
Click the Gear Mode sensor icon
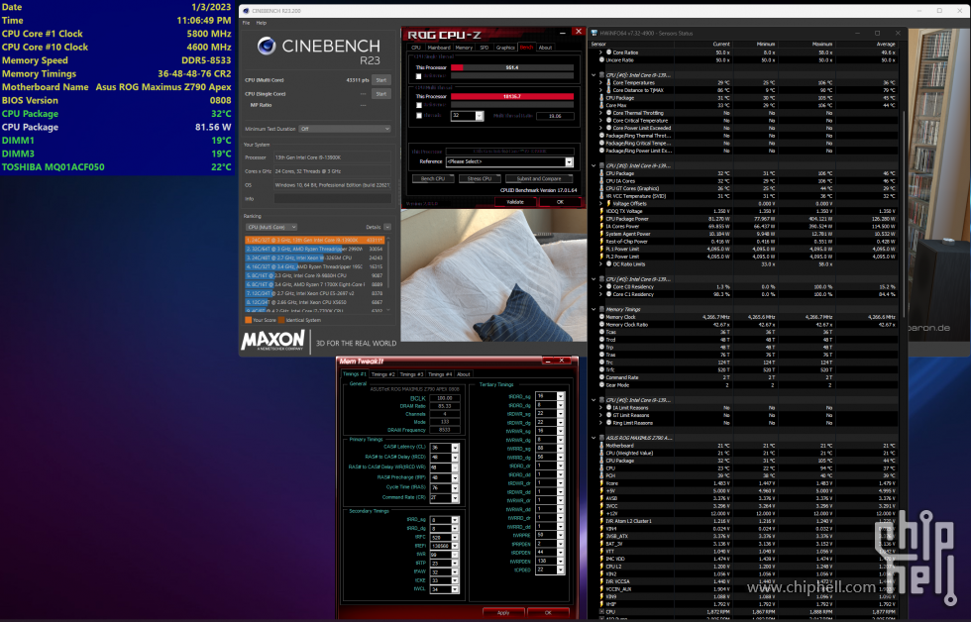[602, 385]
